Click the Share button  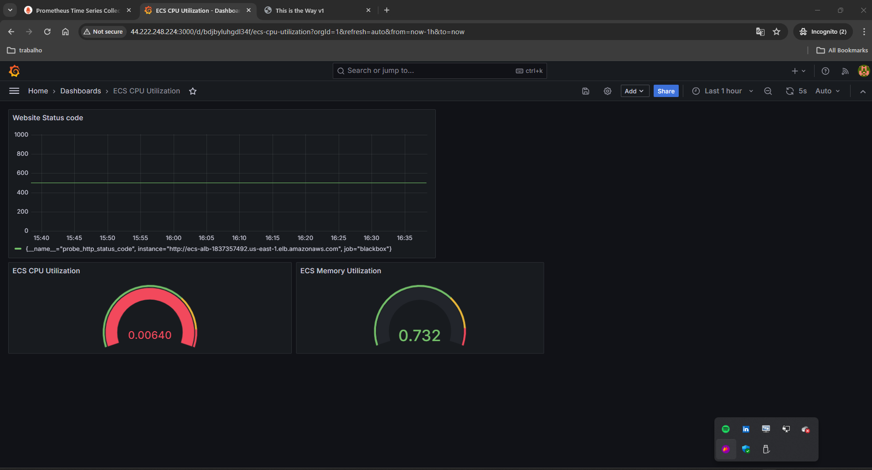pyautogui.click(x=666, y=91)
